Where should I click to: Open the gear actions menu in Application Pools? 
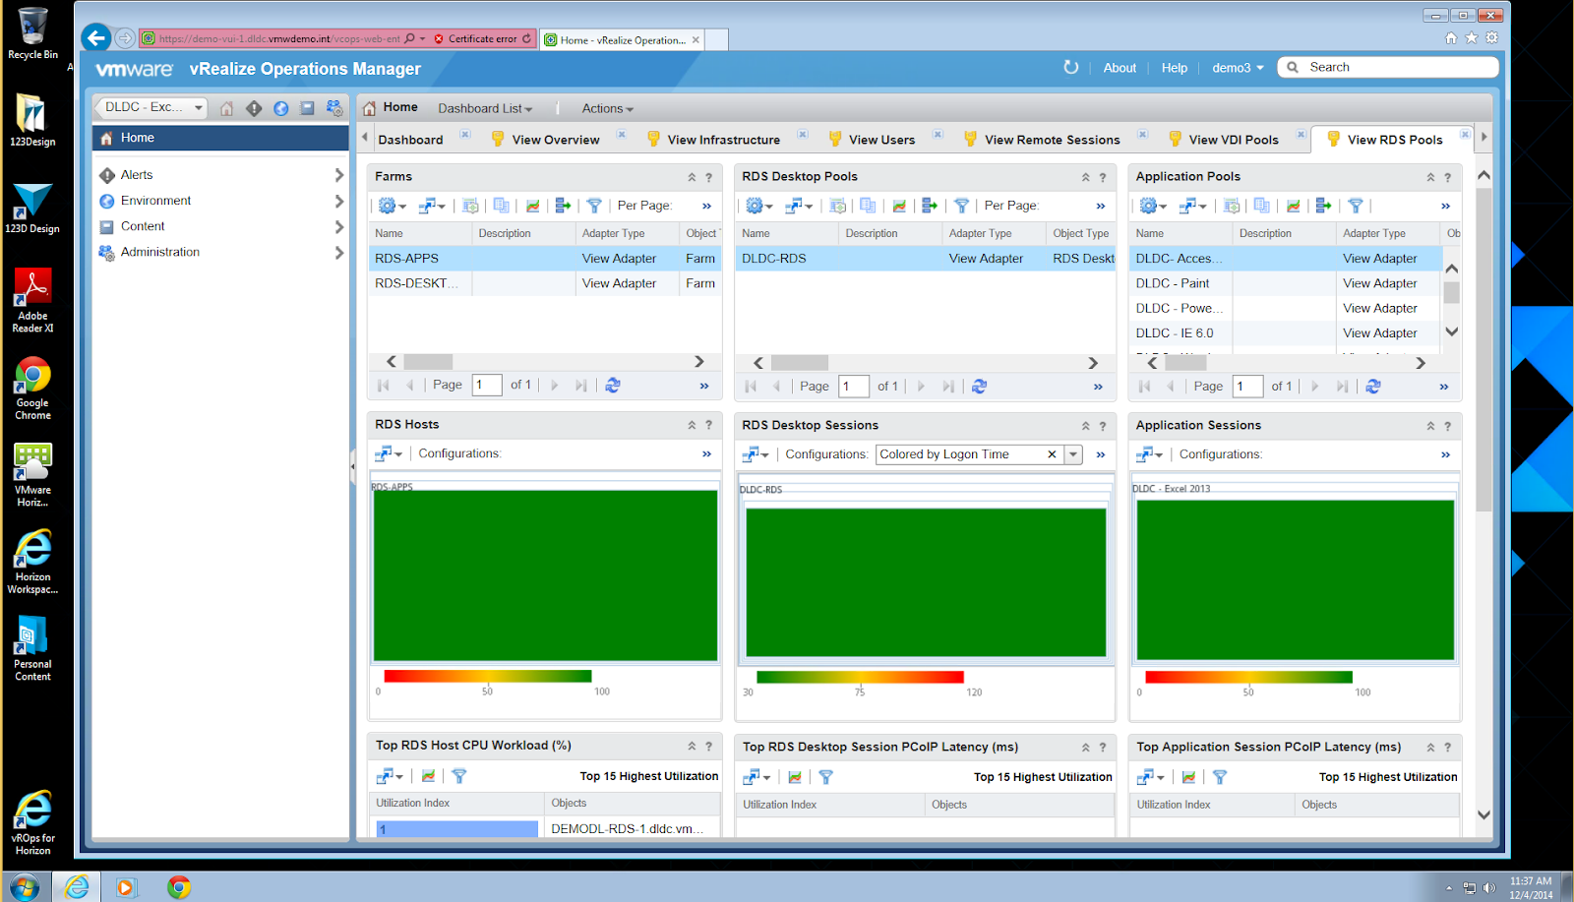point(1152,206)
